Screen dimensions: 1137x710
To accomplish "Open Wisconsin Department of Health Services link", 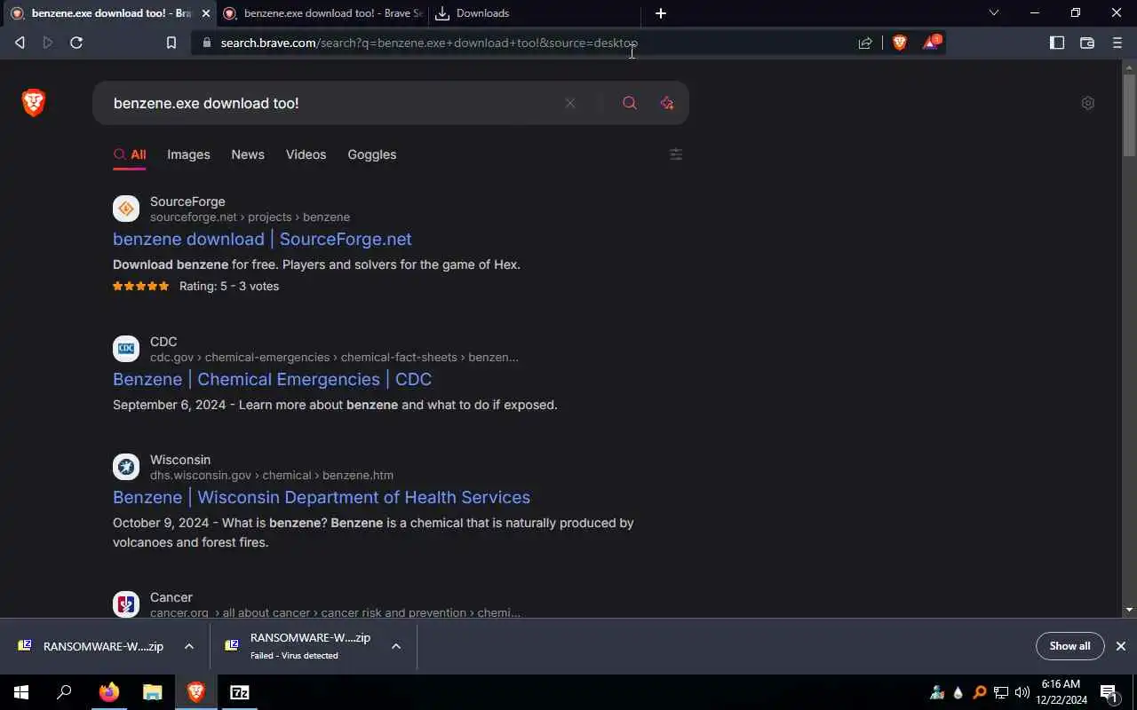I will 322,497.
